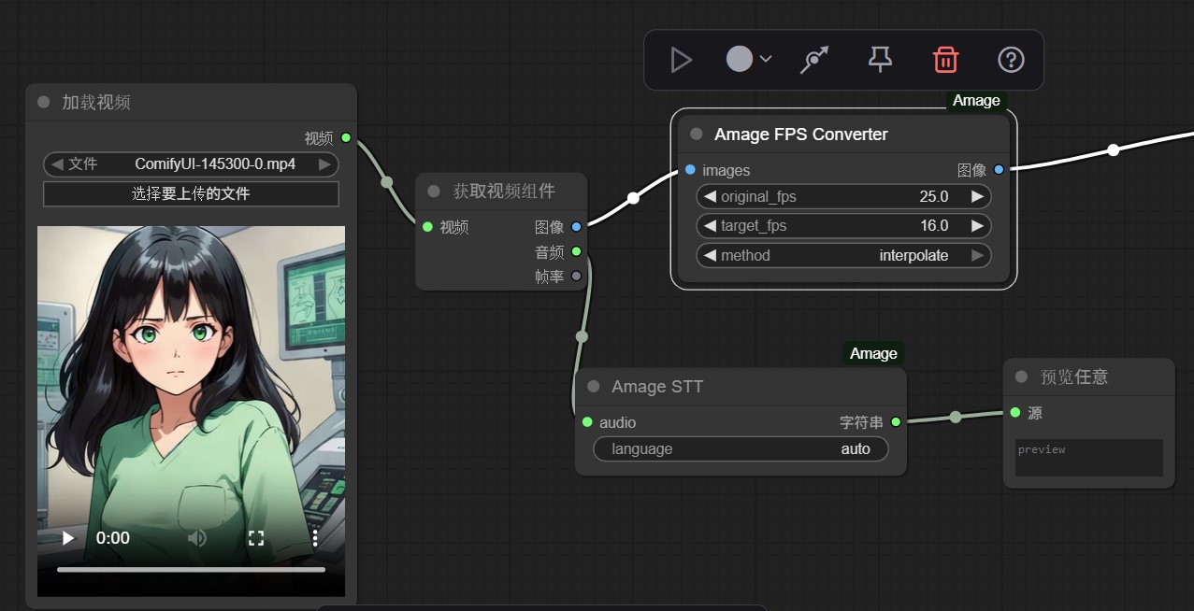Click the bypass node icon in toolbar
This screenshot has width=1194, height=611.
click(x=815, y=61)
